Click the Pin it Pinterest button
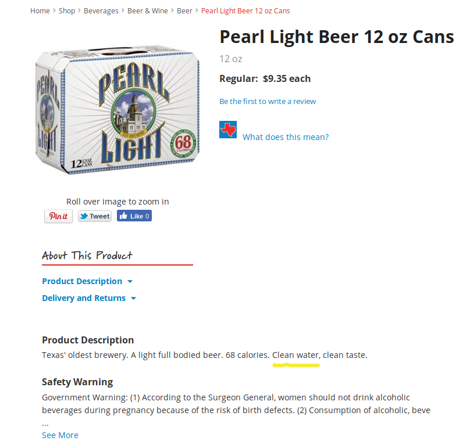Viewport: 463px width, 448px height. 58,216
